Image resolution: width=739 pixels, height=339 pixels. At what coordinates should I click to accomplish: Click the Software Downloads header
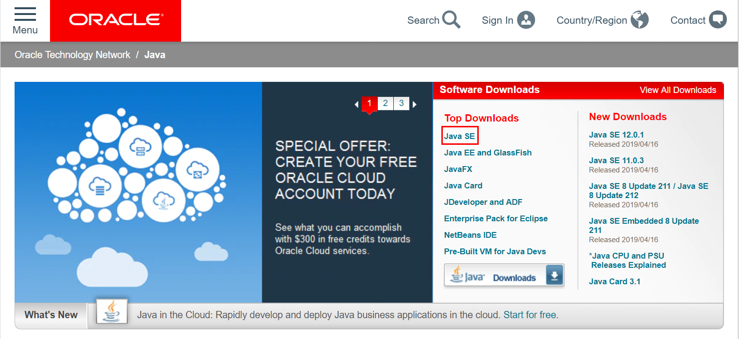[x=489, y=90]
